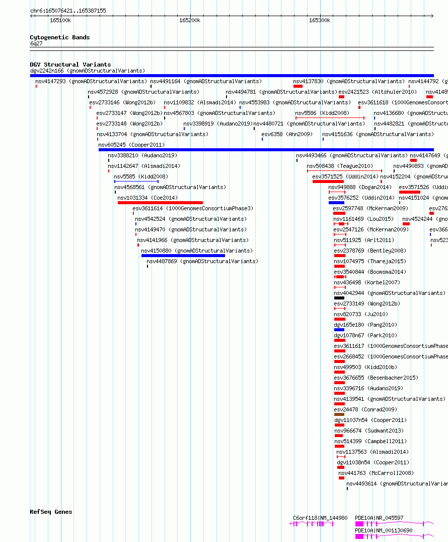Click dgv11038n54 (Cooper2011) label
Image resolution: width=448 pixels, height=542 pixels.
[373, 462]
